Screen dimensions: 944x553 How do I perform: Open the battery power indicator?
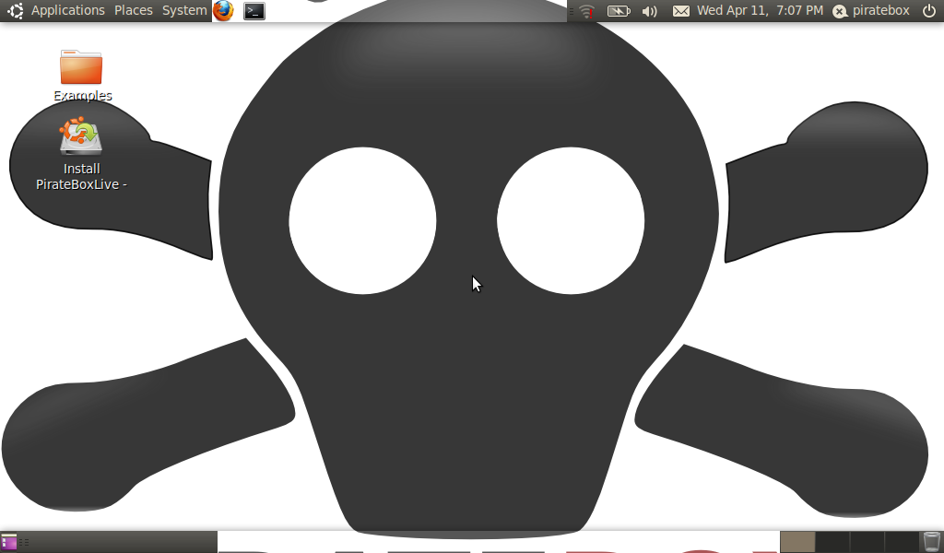[619, 11]
